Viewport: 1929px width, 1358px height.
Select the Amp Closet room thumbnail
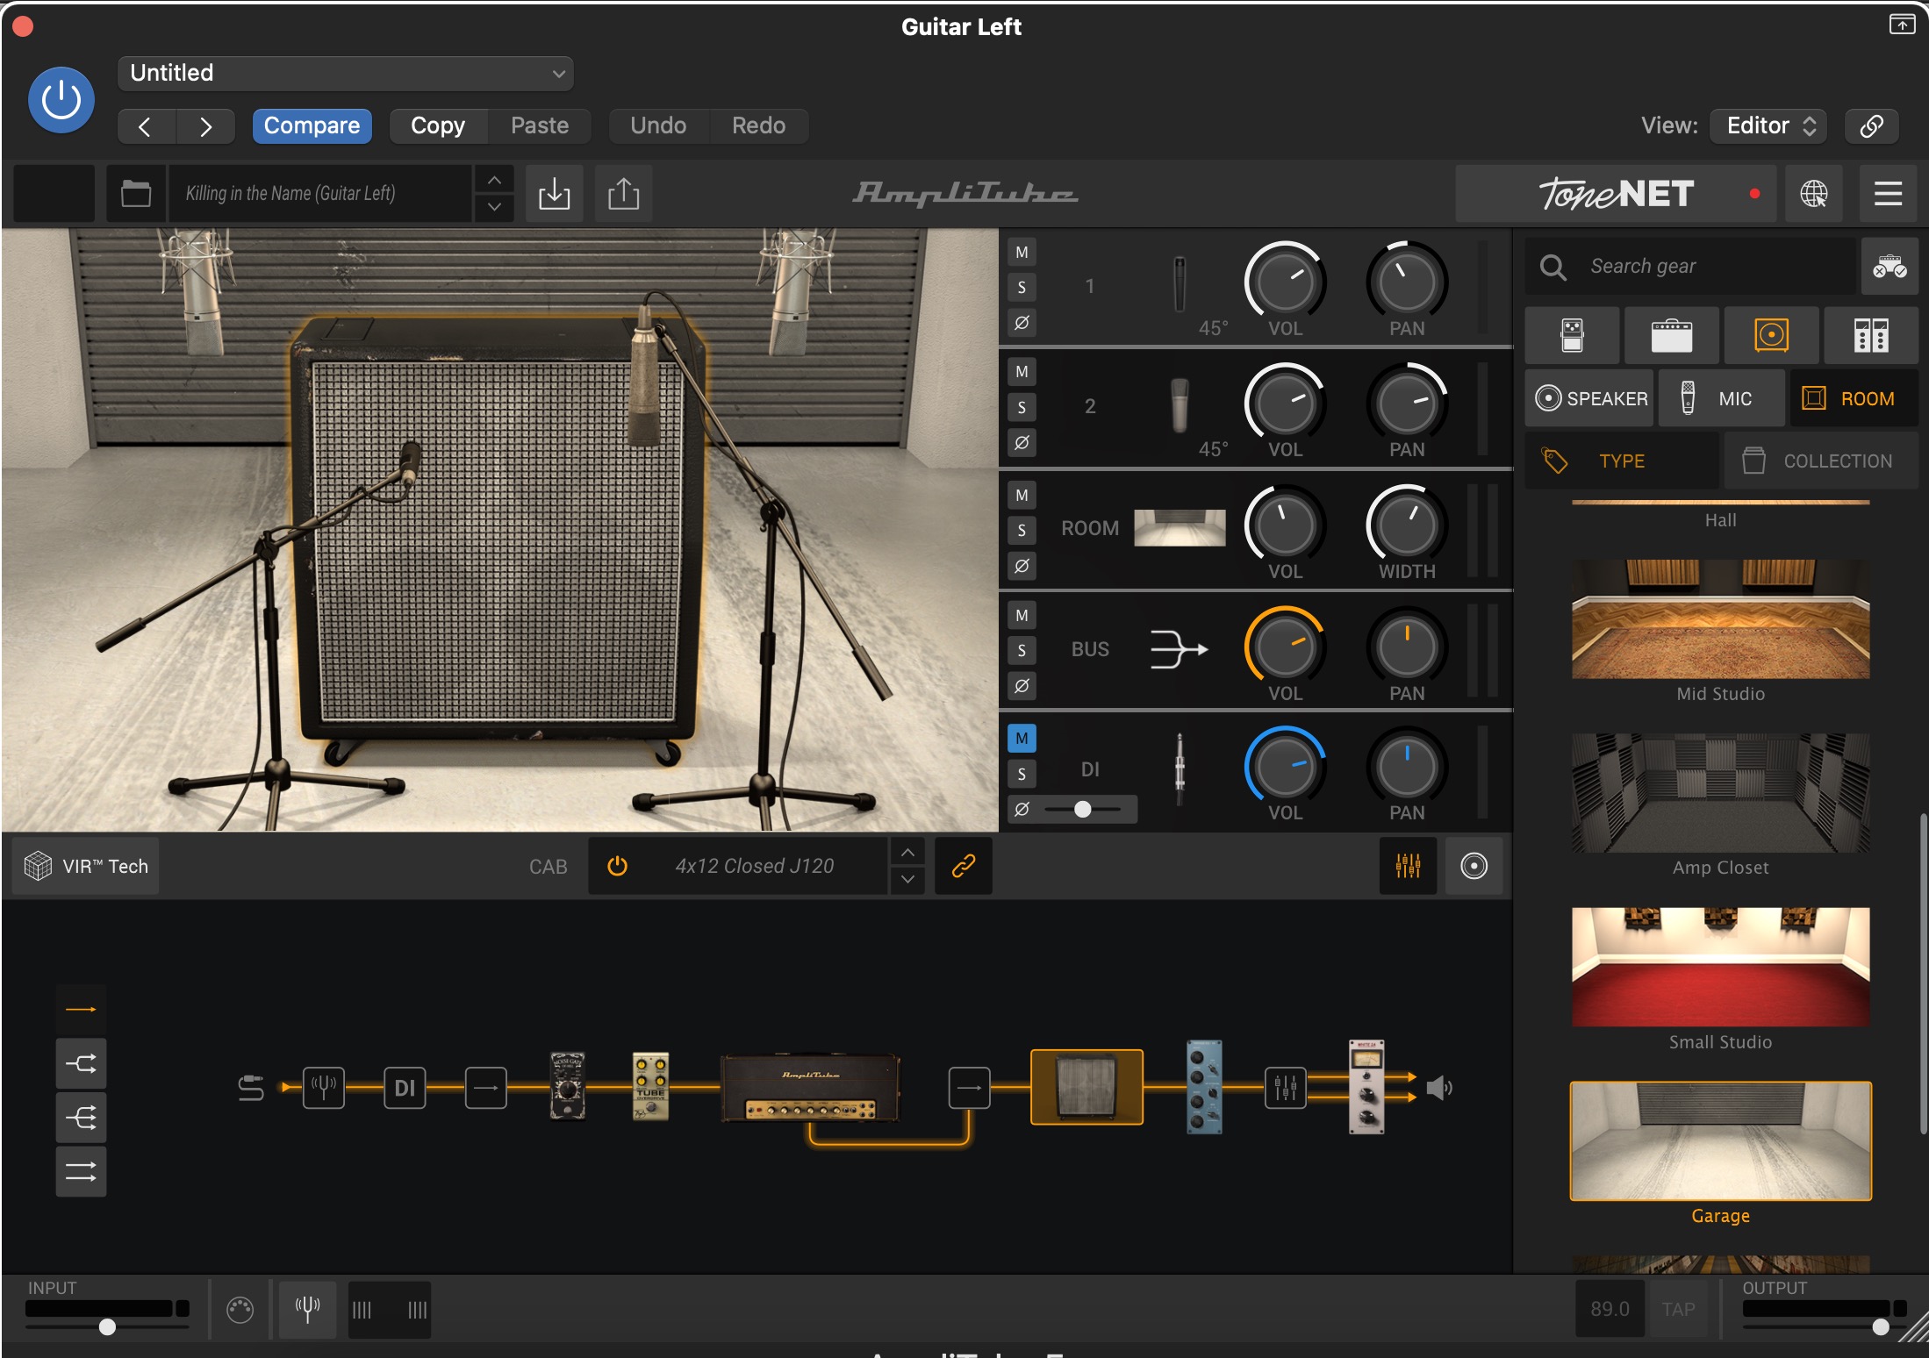(1720, 793)
